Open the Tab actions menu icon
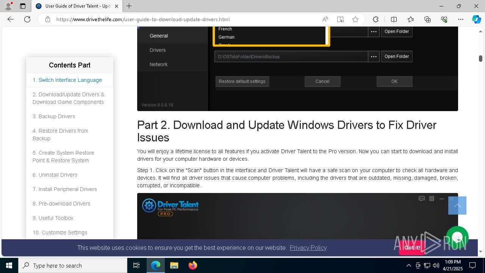Screen dimensions: 485x273 click(23, 6)
